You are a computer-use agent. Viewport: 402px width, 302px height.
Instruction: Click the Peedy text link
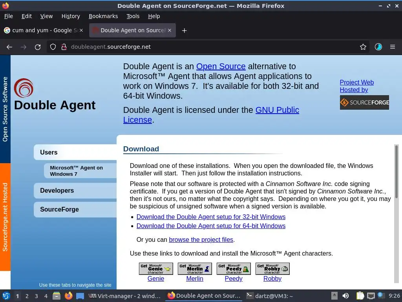coord(234,279)
